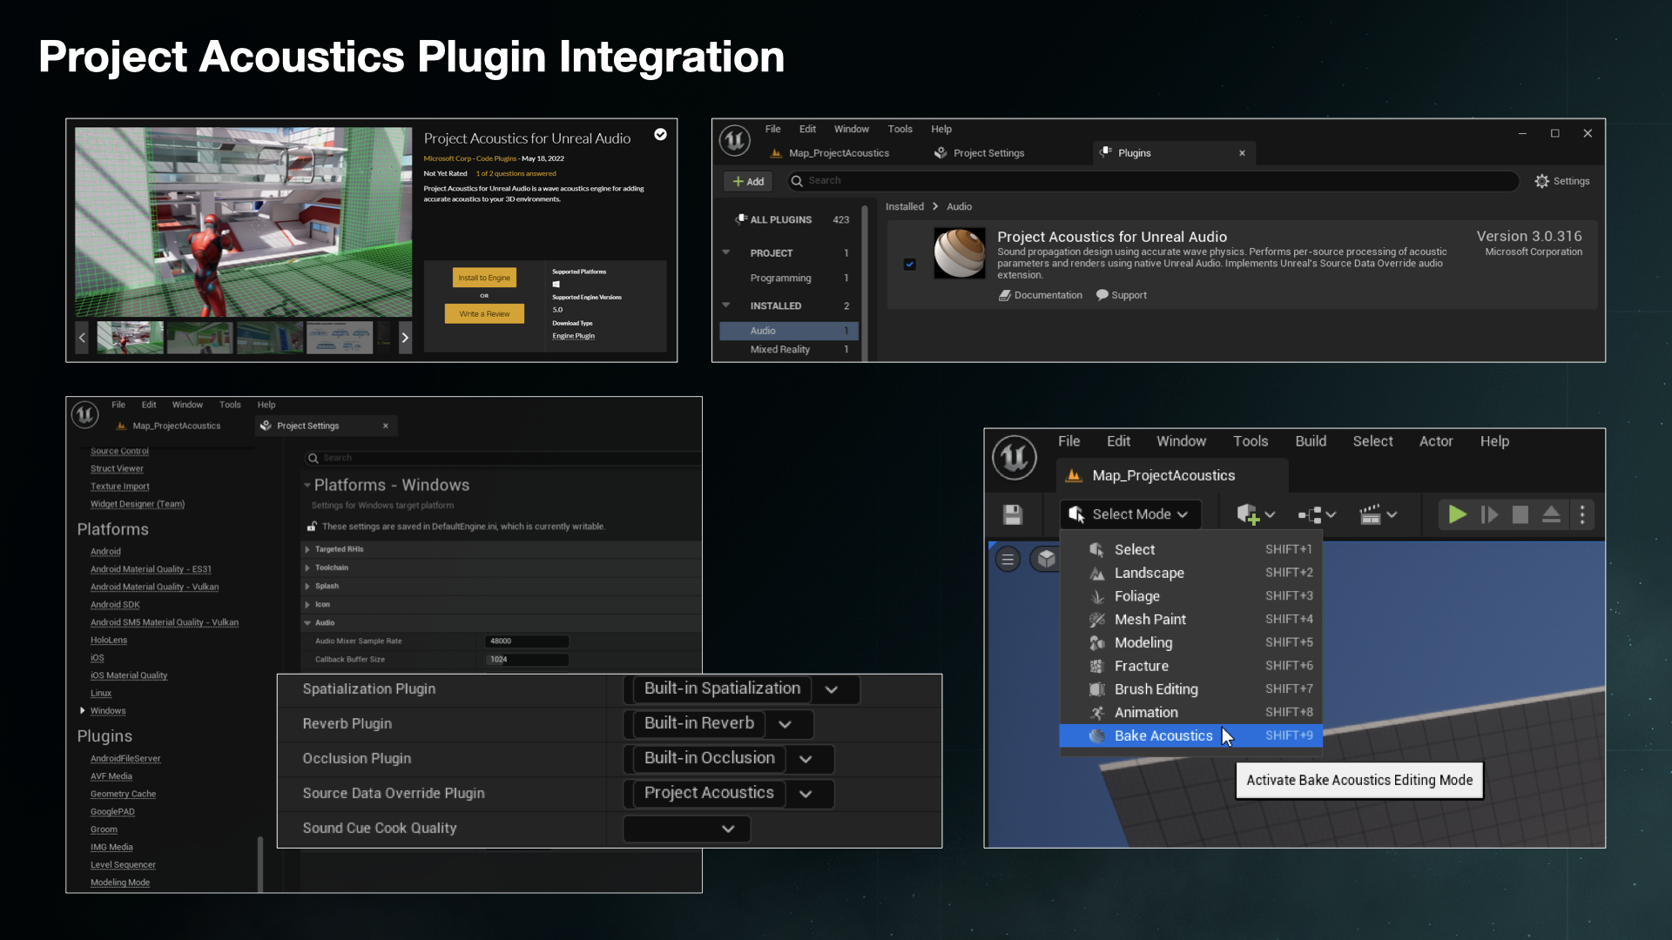
Task: Open the three-dot play options menu
Action: pyautogui.click(x=1582, y=514)
